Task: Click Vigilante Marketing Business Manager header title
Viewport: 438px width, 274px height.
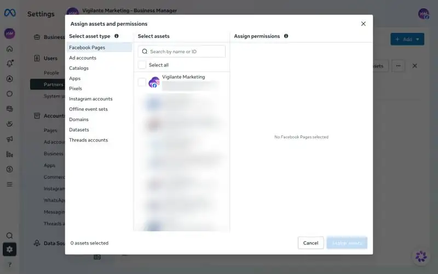Action: tap(130, 10)
